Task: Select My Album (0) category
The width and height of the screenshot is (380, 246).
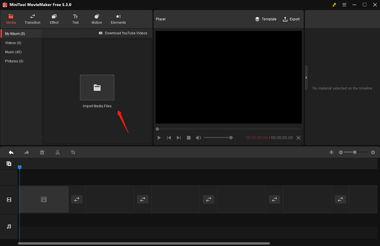Action: click(x=21, y=34)
